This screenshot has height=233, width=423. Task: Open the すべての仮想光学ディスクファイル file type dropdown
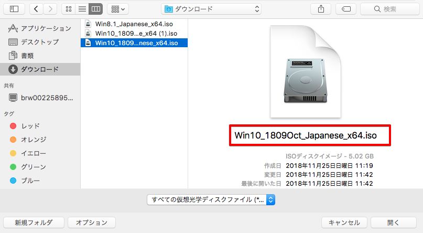(x=211, y=200)
